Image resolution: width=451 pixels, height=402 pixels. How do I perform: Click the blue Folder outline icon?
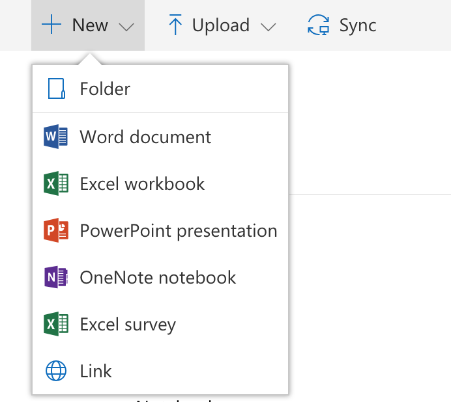tap(57, 88)
